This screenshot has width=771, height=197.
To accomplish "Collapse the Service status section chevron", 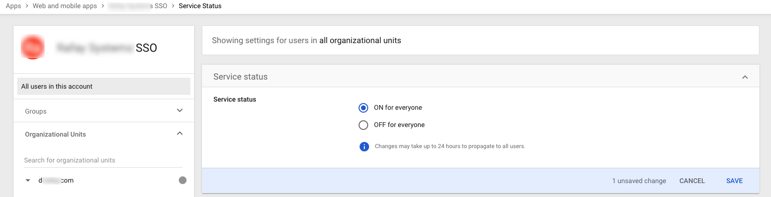I will [x=745, y=77].
